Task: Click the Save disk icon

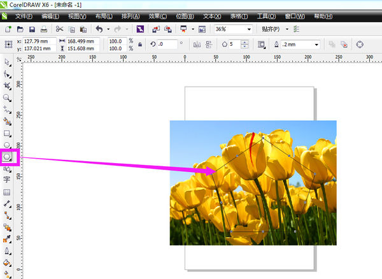Action: [x=32, y=29]
